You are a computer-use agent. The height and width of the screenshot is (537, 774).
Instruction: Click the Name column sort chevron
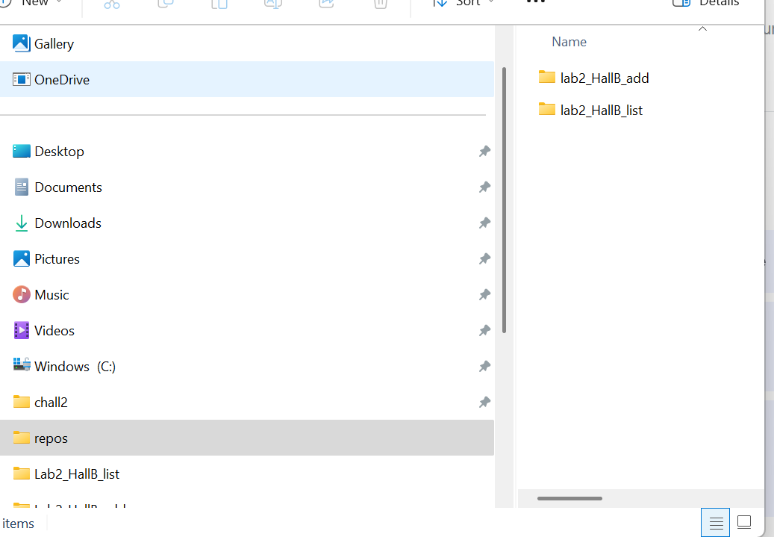coord(702,28)
